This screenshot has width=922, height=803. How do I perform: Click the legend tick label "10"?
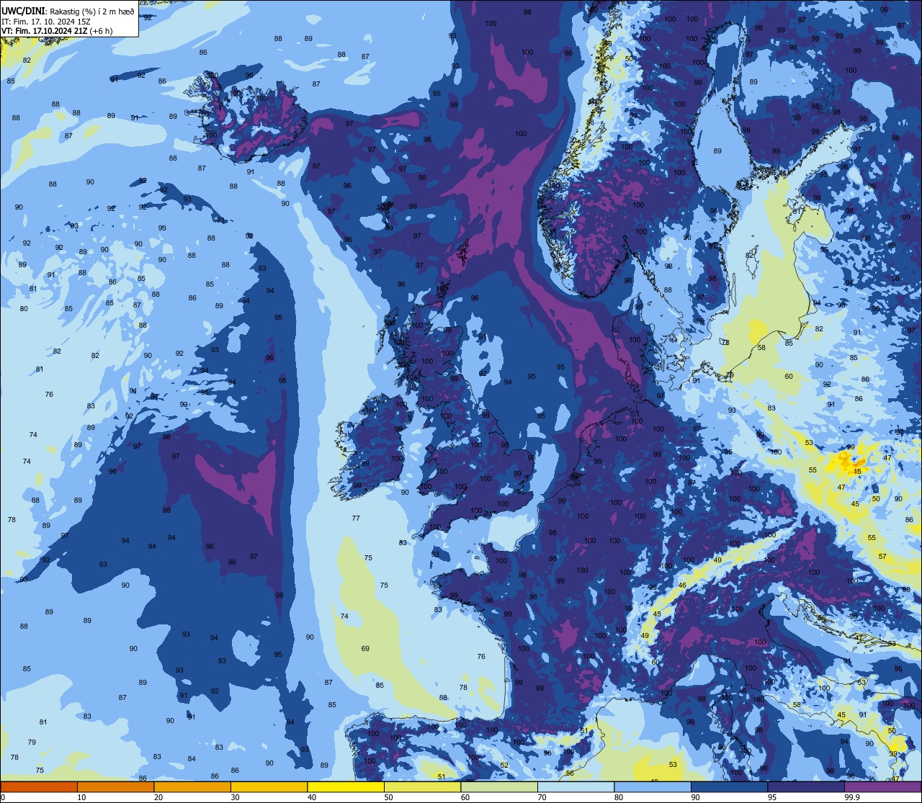(x=81, y=797)
